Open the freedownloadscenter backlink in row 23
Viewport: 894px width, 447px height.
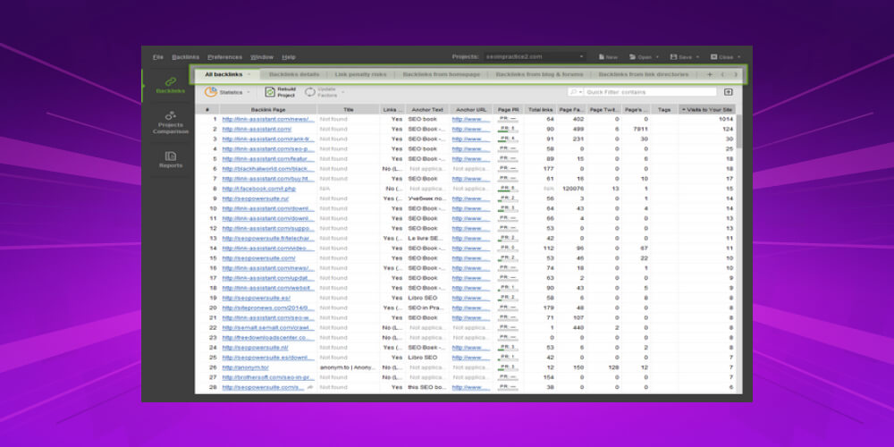pyautogui.click(x=268, y=338)
